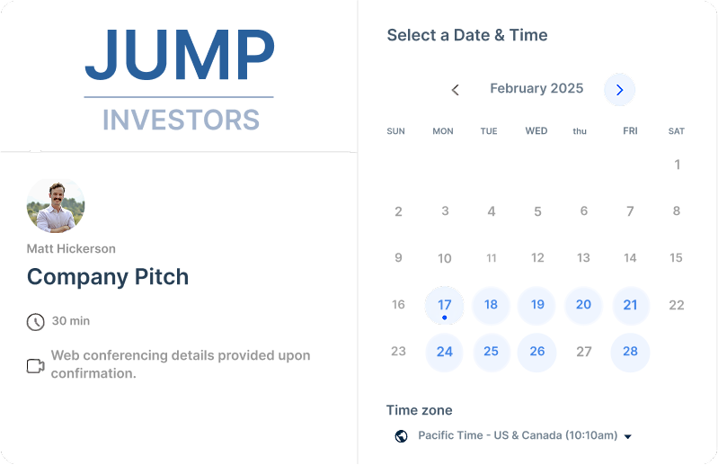Screen dimensions: 718x465
Task: Select February 17 on the calendar
Action: (x=445, y=306)
